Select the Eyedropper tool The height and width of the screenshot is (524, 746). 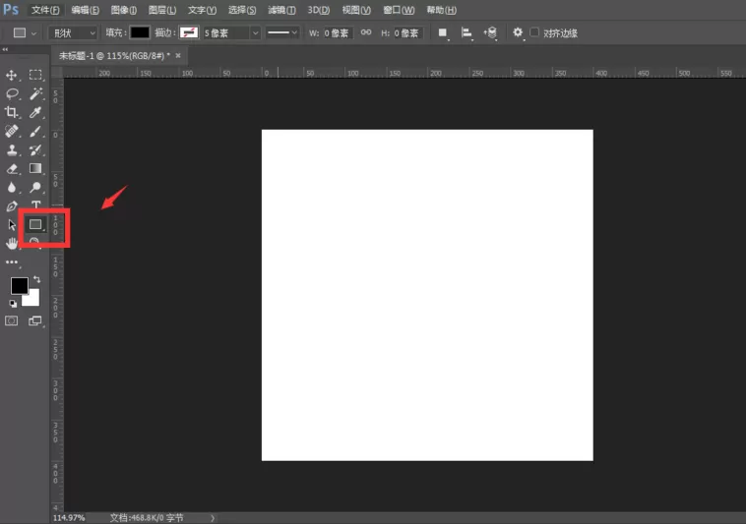[35, 112]
